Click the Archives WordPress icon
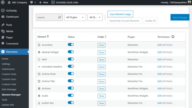Image resolution: width=192 pixels, height=108 pixels. (x=39, y=89)
